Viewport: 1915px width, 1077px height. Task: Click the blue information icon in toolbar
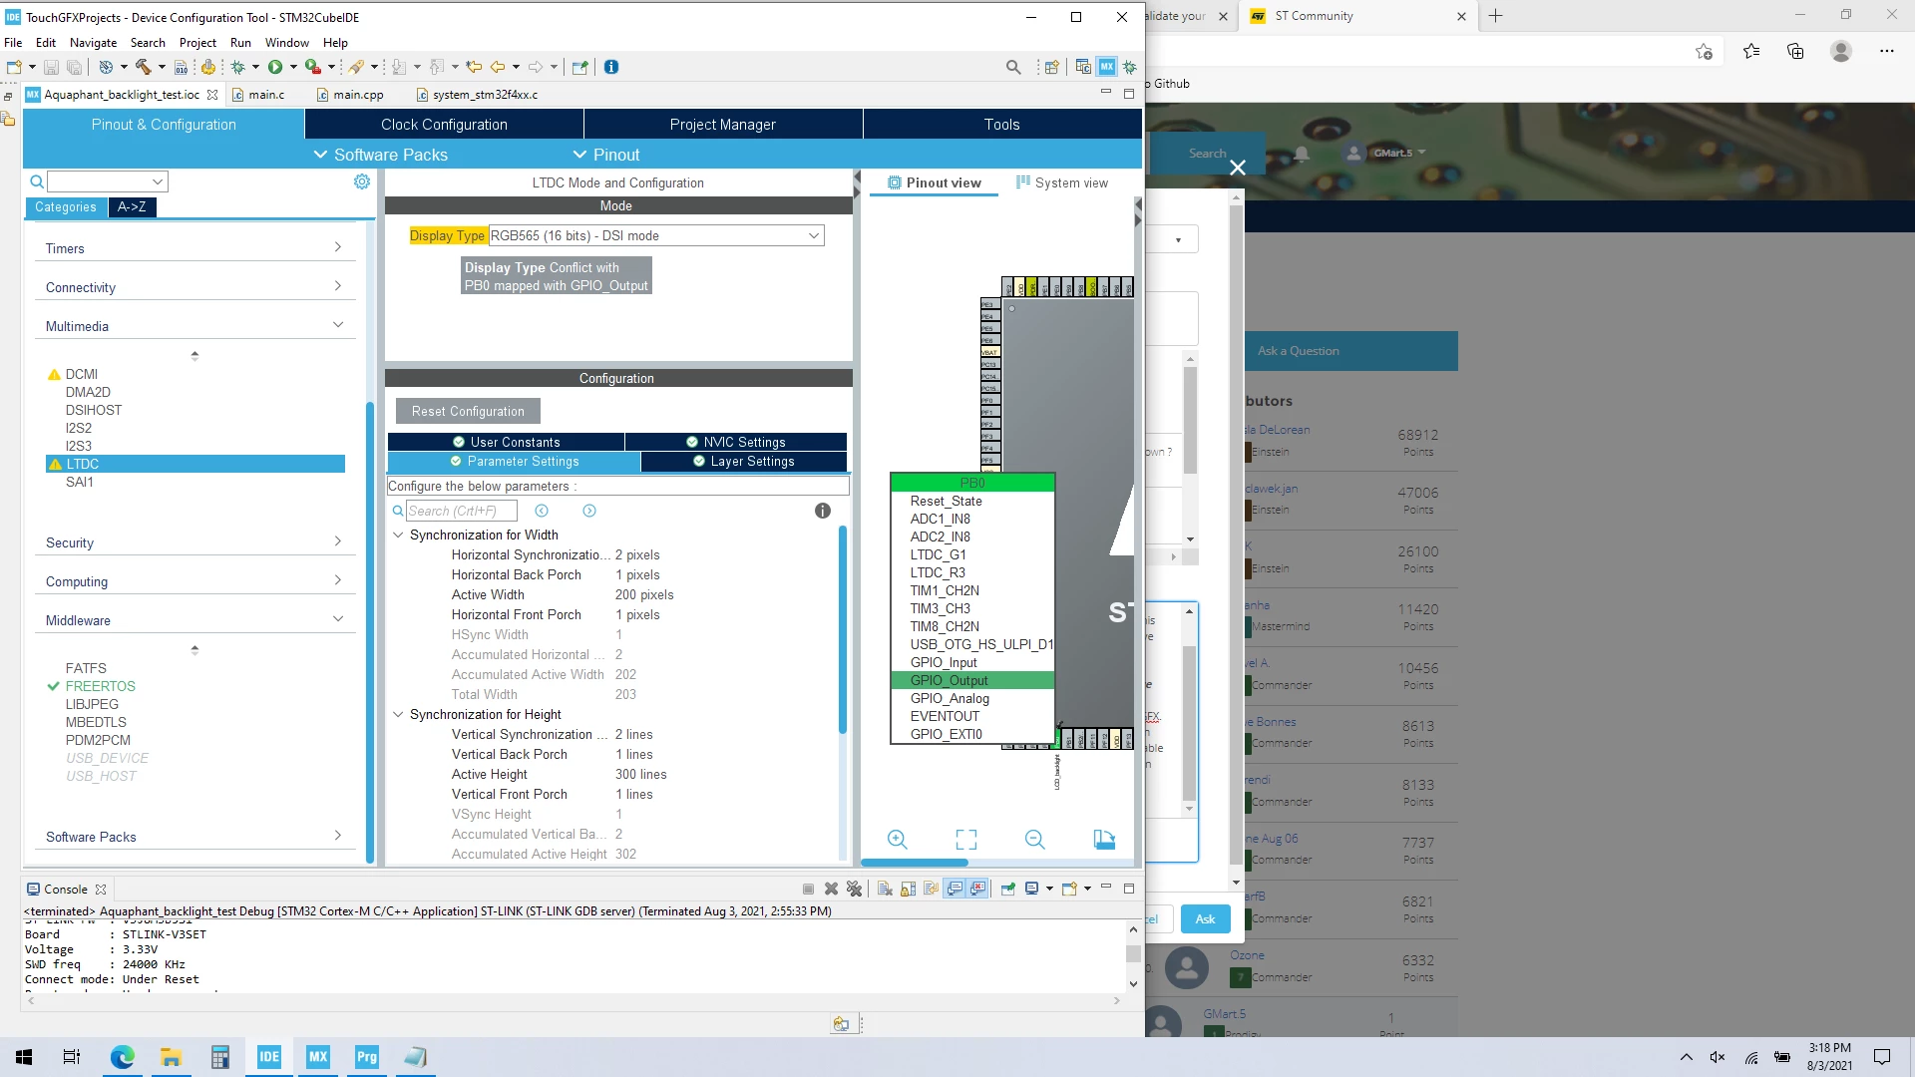(611, 67)
